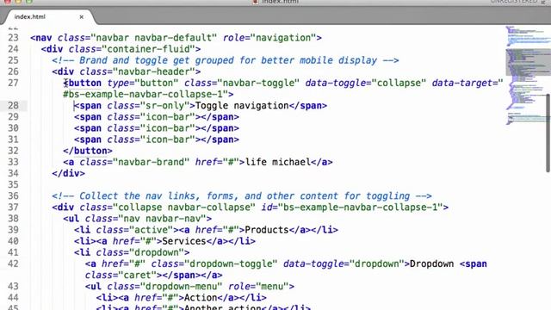This screenshot has width=551, height=310.
Task: Click "dropdown-toggle" class value
Action: tap(231, 263)
